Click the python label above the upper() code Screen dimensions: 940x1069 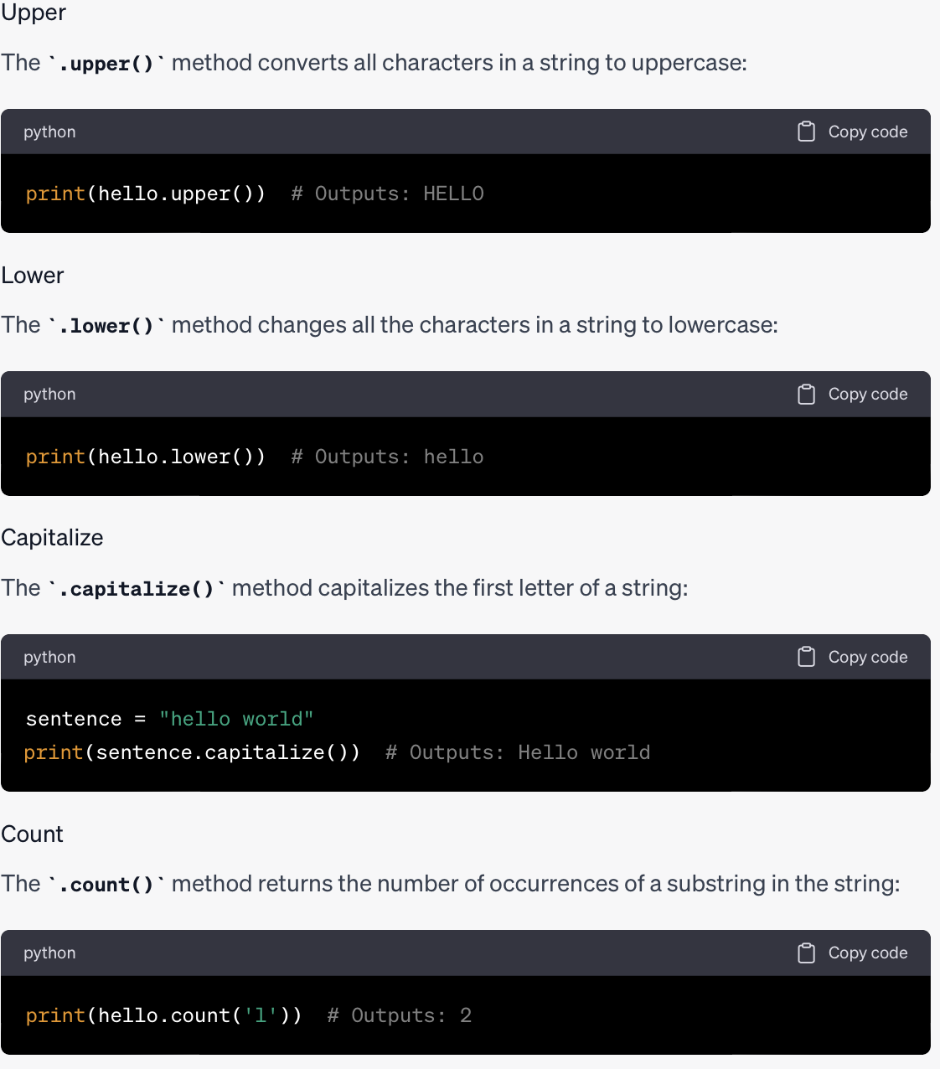[x=49, y=132]
